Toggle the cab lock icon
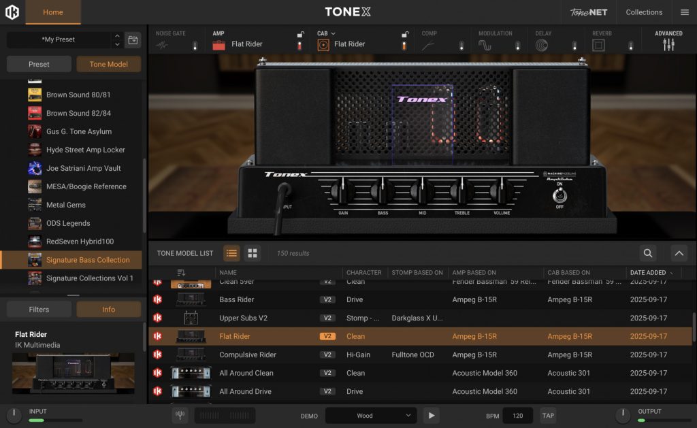The image size is (697, 428). [405, 34]
